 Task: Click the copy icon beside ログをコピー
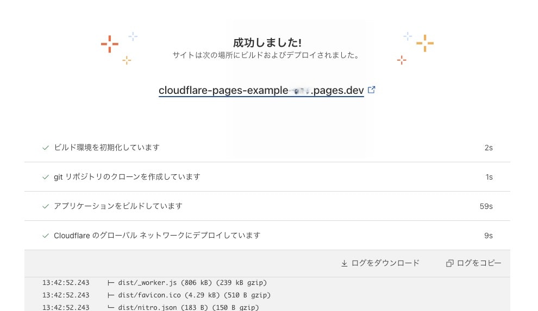tap(449, 263)
